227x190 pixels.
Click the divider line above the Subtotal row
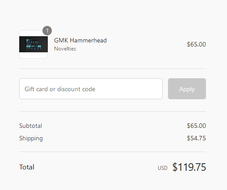click(x=113, y=111)
